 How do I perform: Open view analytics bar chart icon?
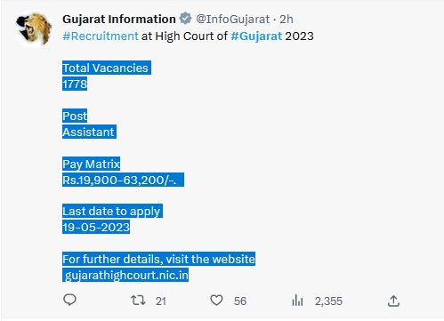(297, 301)
